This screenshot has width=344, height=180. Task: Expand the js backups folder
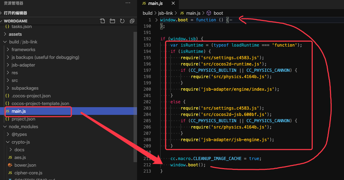(x=45, y=57)
